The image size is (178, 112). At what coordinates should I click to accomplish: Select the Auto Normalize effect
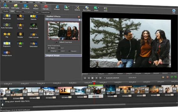[x=7, y=26]
